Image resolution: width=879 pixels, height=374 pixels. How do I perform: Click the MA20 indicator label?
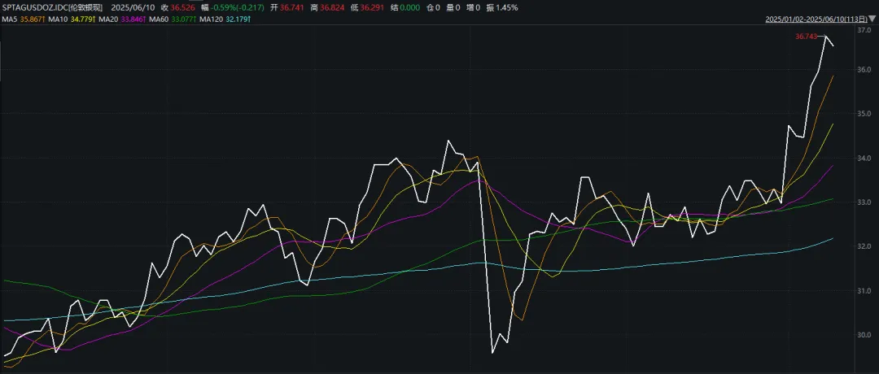[108, 19]
